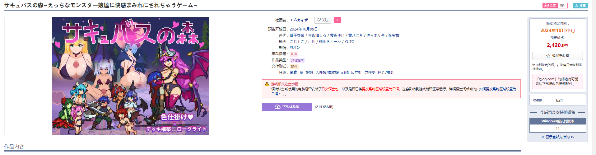Click the price 2,420 JPY text

[x=558, y=45]
